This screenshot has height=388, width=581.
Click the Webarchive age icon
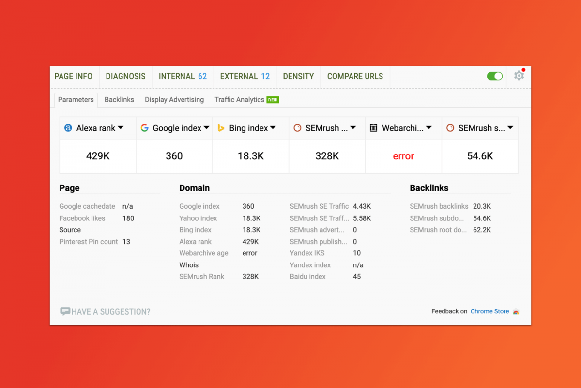[x=373, y=128]
